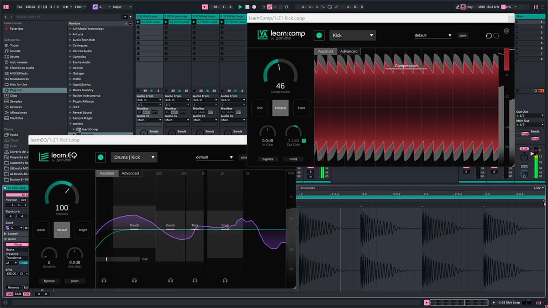Toggle the learnComp green learn button

point(319,35)
